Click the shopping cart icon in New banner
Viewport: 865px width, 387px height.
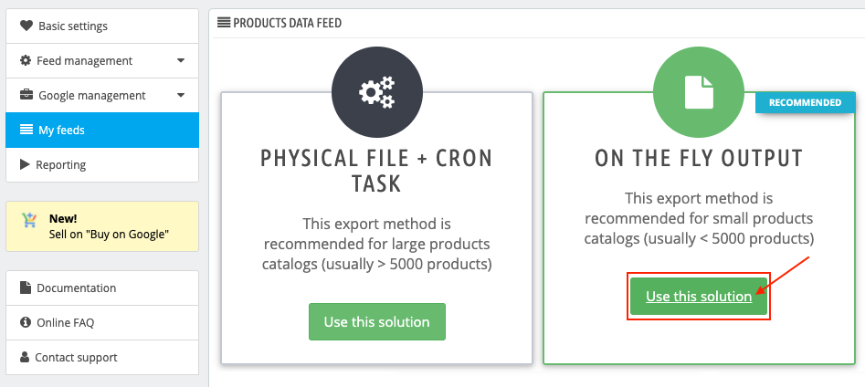[30, 221]
